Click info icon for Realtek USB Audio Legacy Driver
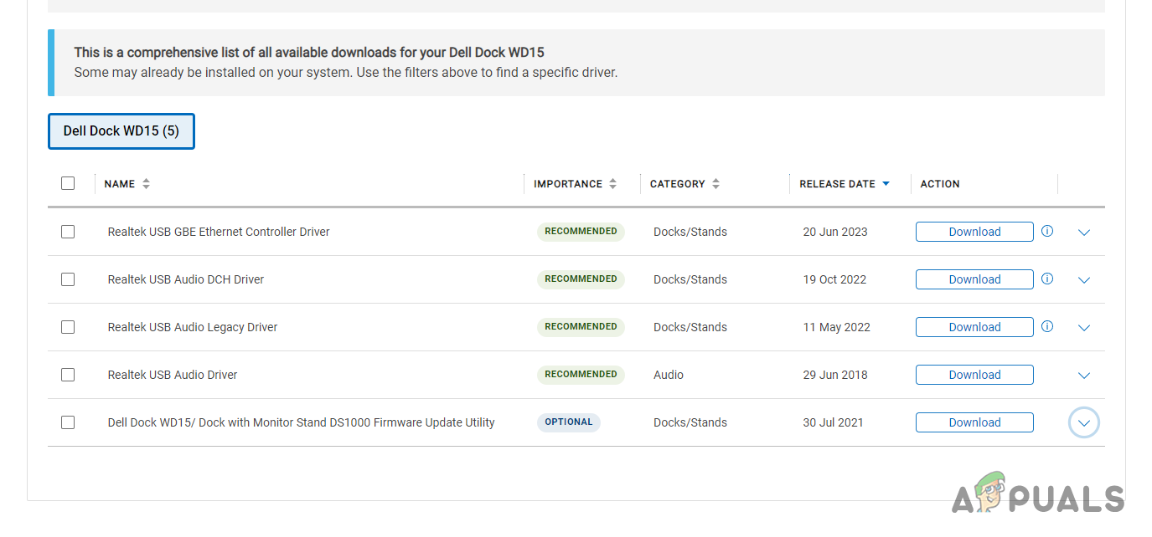 [1047, 326]
